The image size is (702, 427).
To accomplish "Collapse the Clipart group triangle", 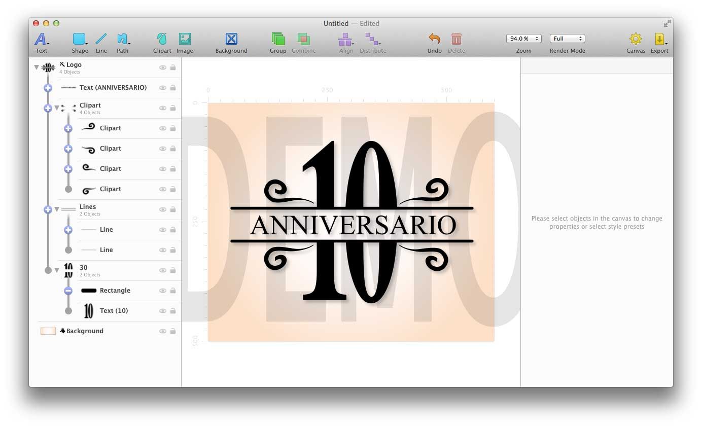I will point(57,108).
